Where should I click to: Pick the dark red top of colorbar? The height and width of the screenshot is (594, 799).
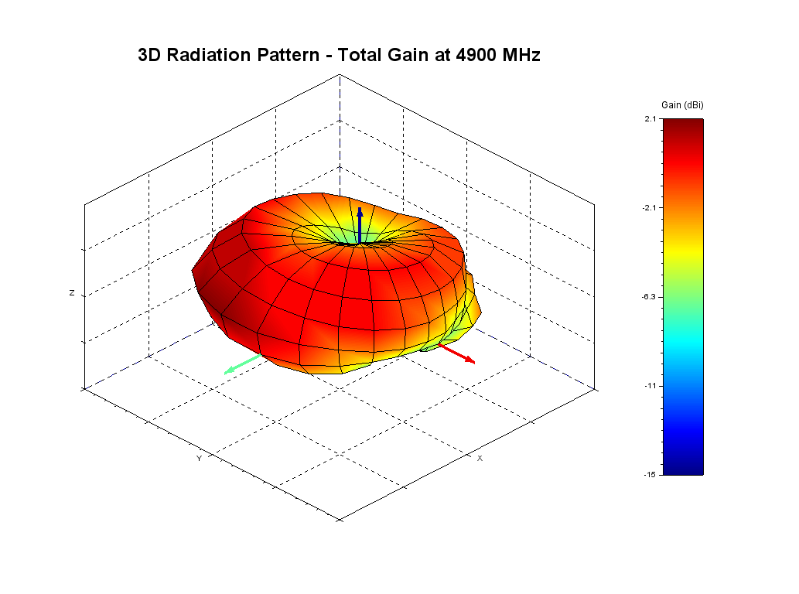684,124
